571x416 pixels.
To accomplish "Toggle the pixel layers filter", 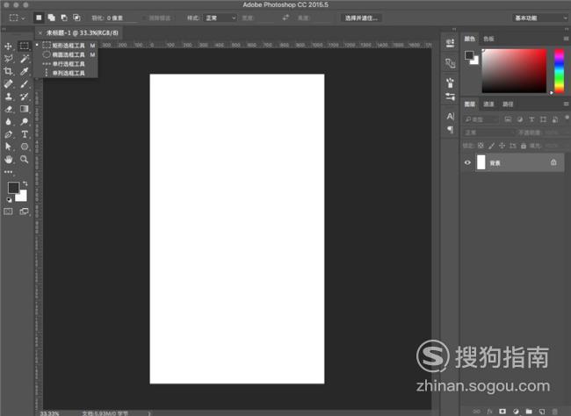I will pos(508,119).
